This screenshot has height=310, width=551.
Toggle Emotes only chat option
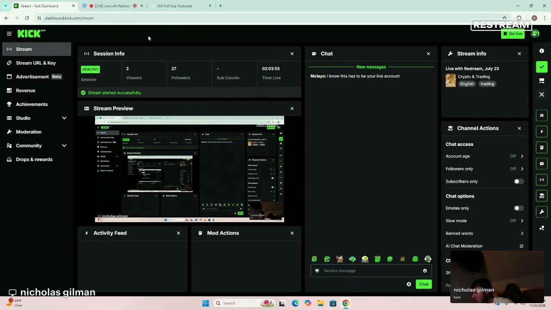[x=519, y=208]
